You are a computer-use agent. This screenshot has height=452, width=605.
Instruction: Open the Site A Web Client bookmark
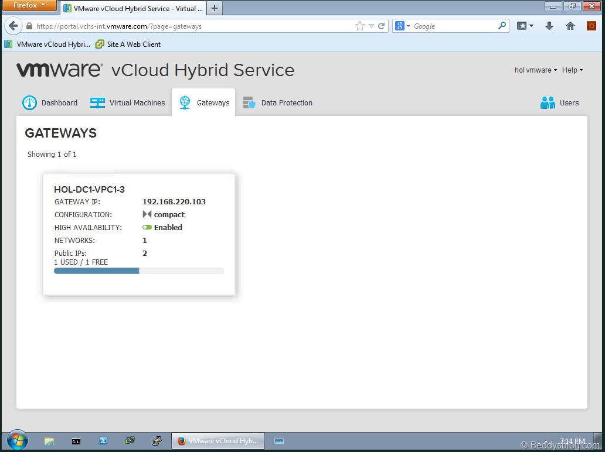[x=128, y=44]
